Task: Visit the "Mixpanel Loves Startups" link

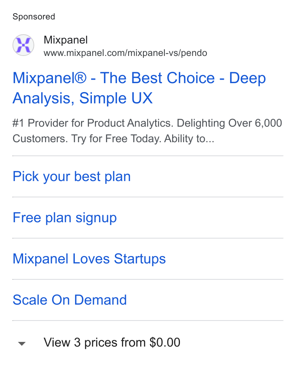Action: pos(89,259)
